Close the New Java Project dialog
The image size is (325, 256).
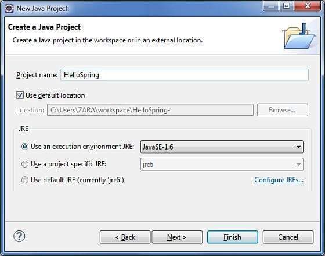pyautogui.click(x=308, y=6)
